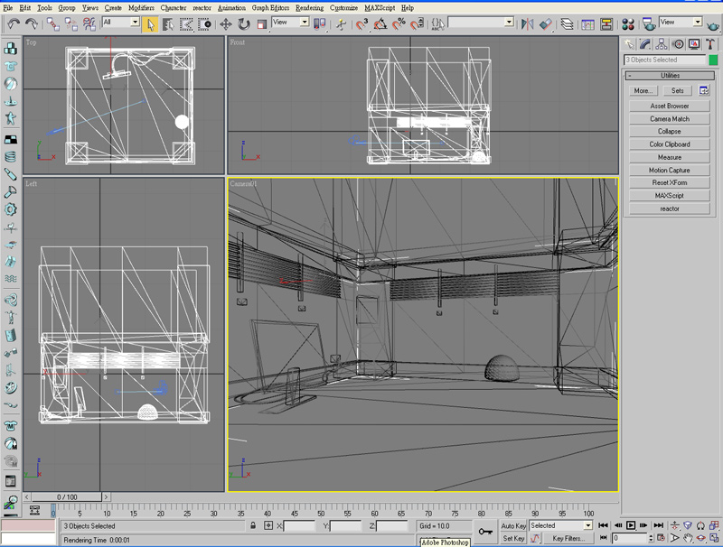The height and width of the screenshot is (547, 723).
Task: Open the render type View dropdown
Action: click(x=681, y=22)
